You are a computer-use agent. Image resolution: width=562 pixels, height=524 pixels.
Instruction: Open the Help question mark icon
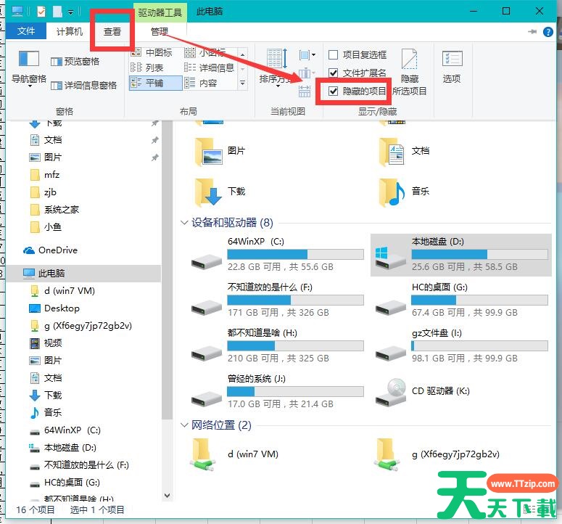tap(548, 32)
